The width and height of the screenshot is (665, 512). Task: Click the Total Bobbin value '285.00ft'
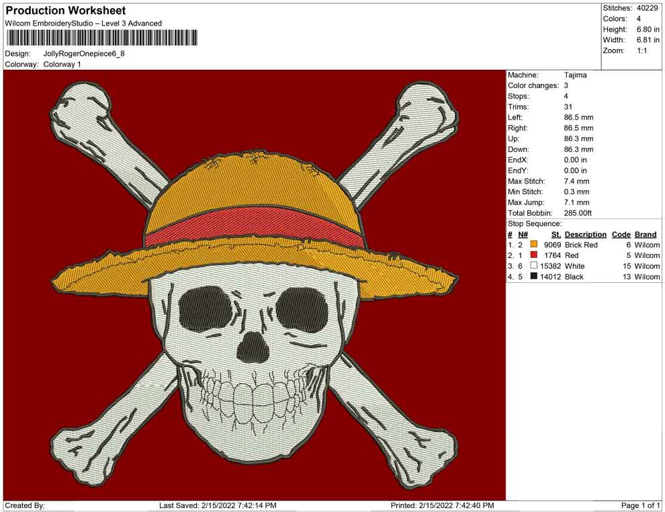coord(578,213)
